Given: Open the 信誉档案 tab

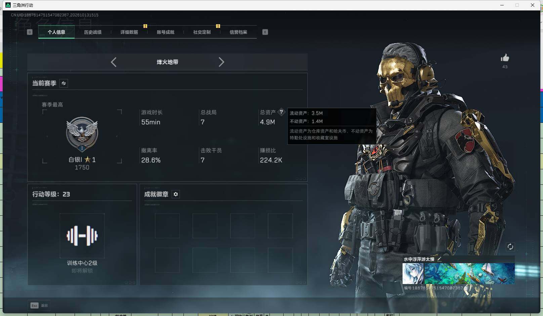Looking at the screenshot, I should (238, 32).
